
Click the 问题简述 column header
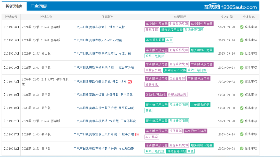pyautogui.click(x=108, y=17)
